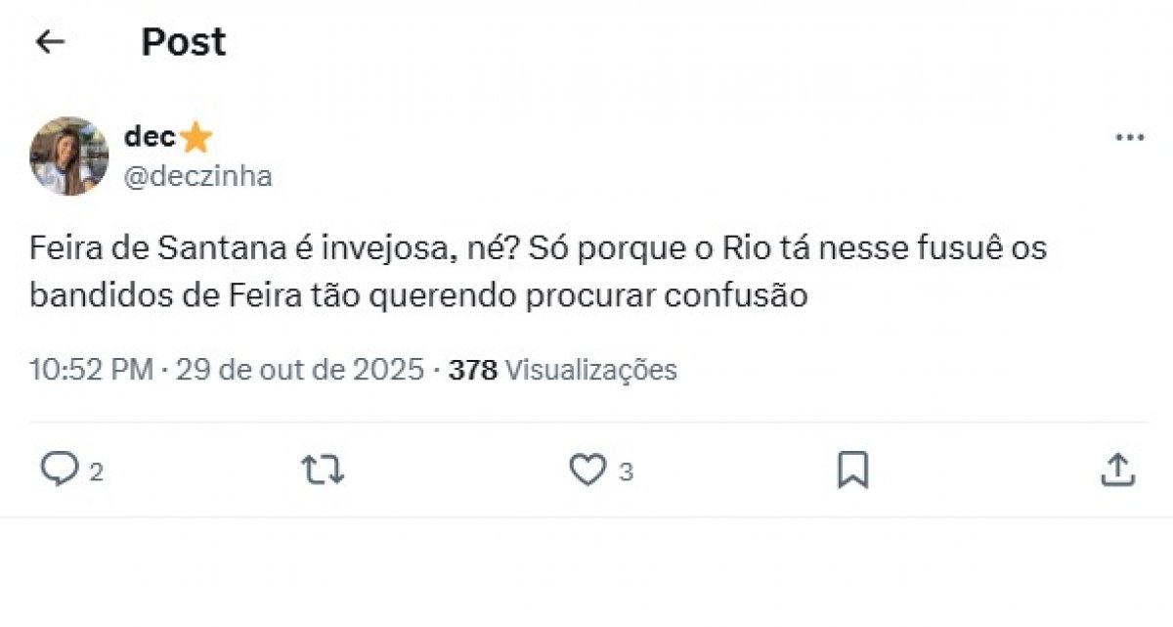Click the reply count number 2
1173x627 pixels.
96,472
